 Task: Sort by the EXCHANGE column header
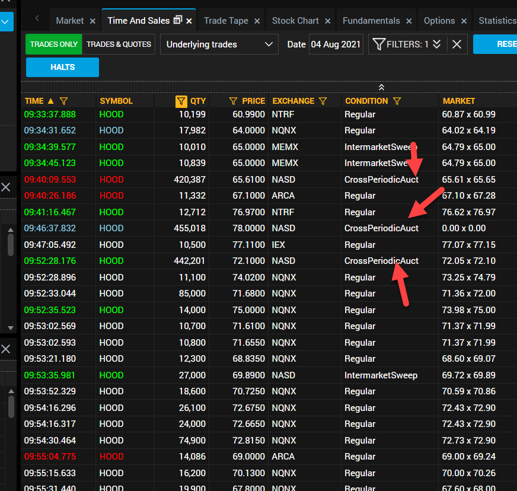click(293, 101)
